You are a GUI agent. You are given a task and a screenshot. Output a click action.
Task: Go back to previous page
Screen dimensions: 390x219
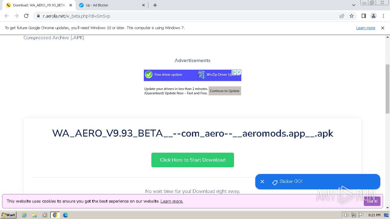click(7, 16)
